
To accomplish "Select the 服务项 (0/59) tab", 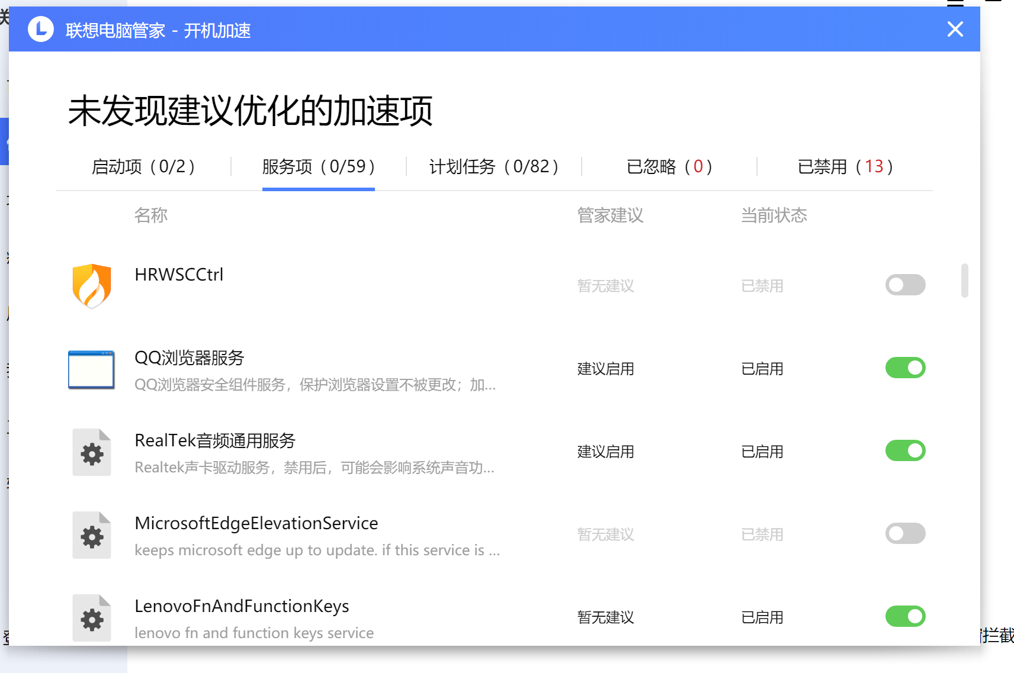I will (319, 166).
